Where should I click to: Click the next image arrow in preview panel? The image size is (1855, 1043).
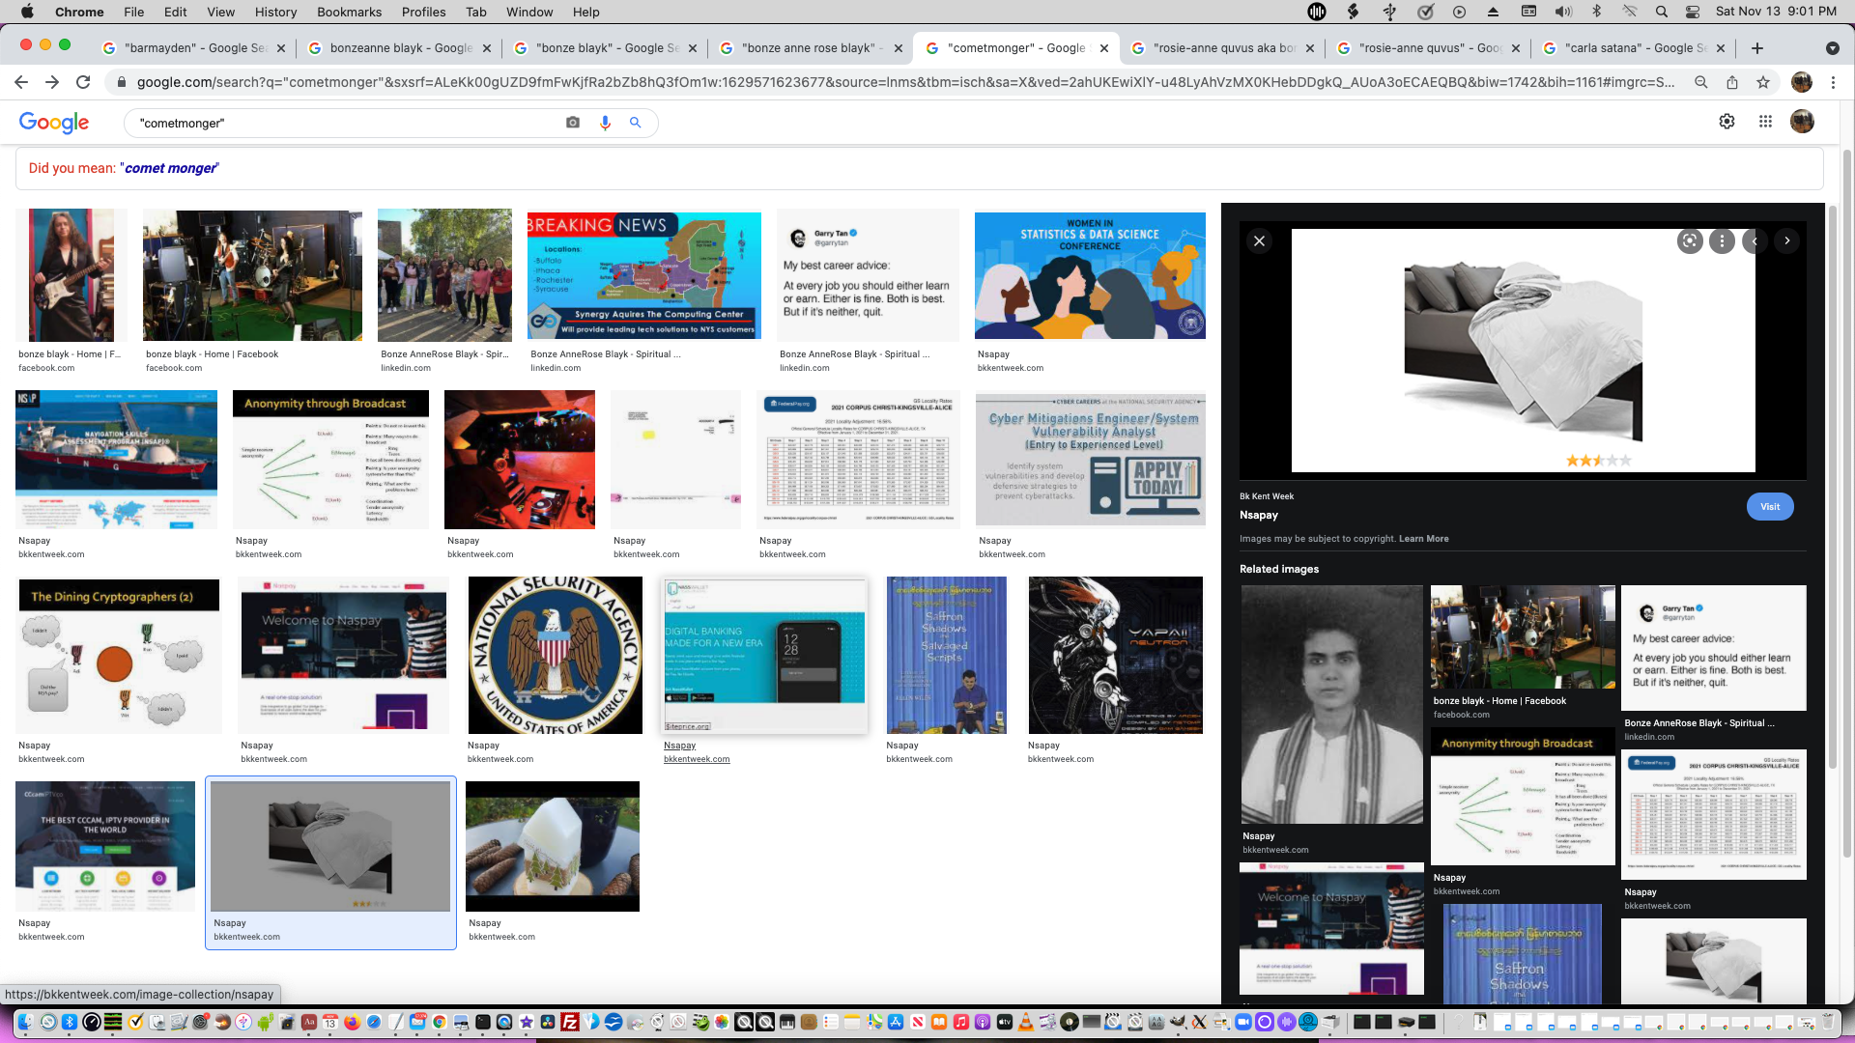click(x=1787, y=240)
